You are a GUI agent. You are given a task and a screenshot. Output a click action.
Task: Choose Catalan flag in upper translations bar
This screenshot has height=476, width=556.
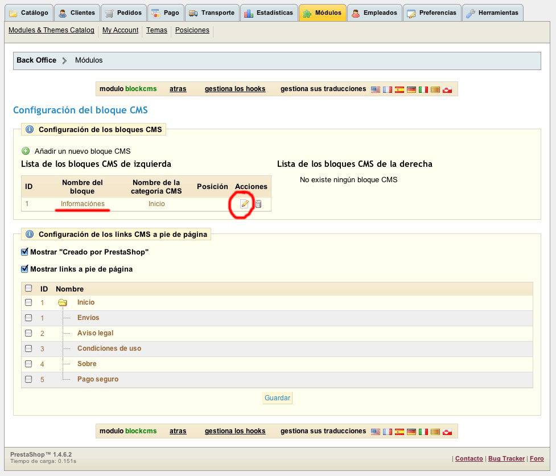435,89
